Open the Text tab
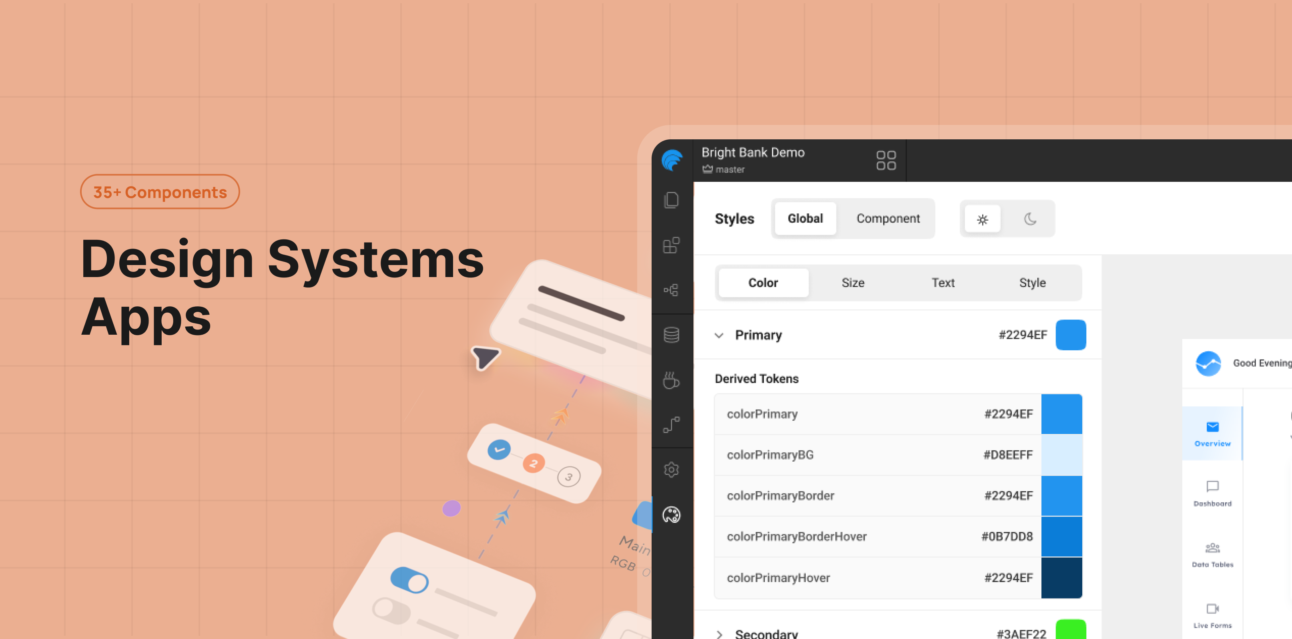This screenshot has width=1292, height=639. click(x=943, y=283)
